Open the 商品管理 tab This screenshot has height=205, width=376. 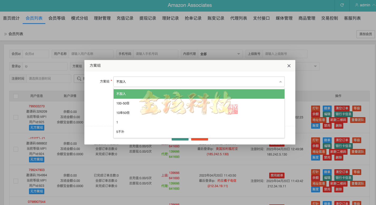[307, 18]
